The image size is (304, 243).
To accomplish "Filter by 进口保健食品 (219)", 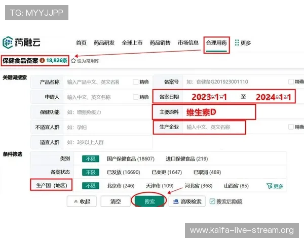I will point(186,159).
